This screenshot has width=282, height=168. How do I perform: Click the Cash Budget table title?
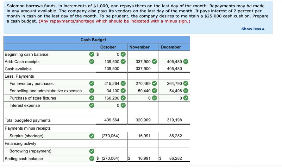93,40
